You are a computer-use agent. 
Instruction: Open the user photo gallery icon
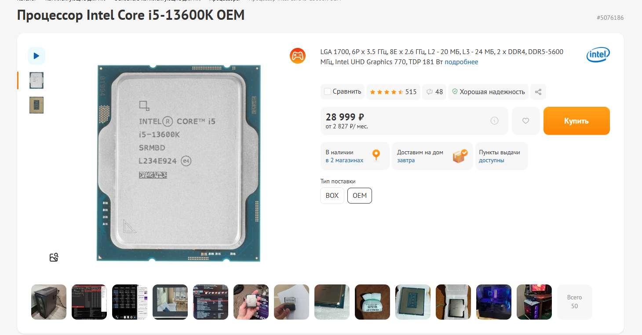pyautogui.click(x=54, y=257)
